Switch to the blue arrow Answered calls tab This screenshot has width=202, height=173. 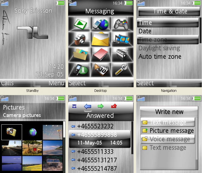click(x=88, y=106)
